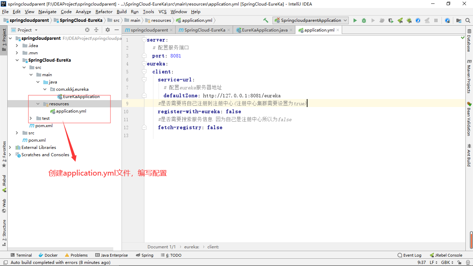The height and width of the screenshot is (266, 473).
Task: Change line separator LF in status bar
Action: [x=434, y=263]
